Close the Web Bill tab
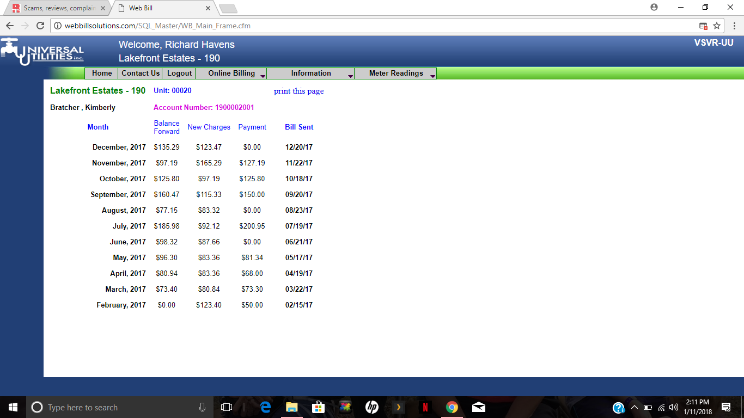Image resolution: width=744 pixels, height=418 pixels. (208, 8)
